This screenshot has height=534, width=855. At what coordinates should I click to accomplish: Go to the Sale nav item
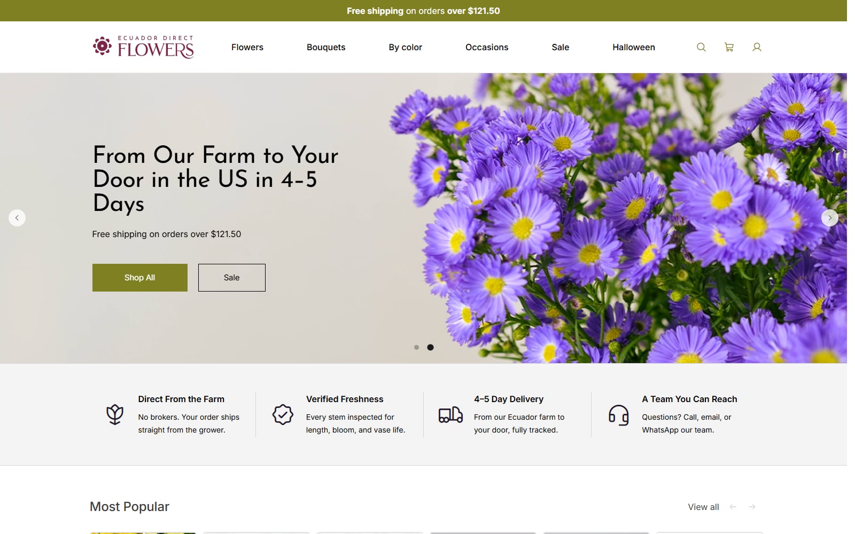tap(561, 47)
